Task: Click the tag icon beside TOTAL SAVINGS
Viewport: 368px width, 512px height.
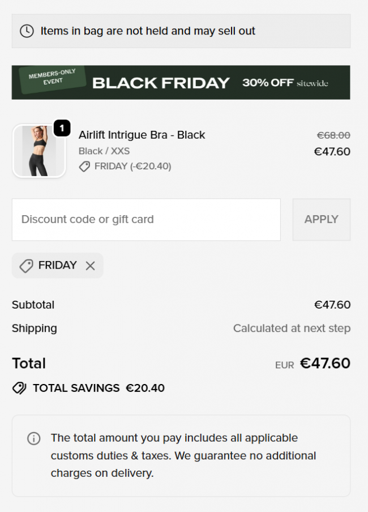Action: coord(19,388)
